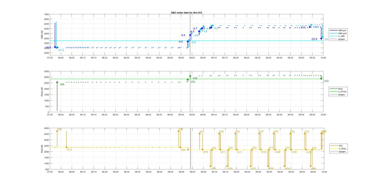Click the "-5.0" label in VBD plot
The image size is (384, 190).
(x=194, y=42)
